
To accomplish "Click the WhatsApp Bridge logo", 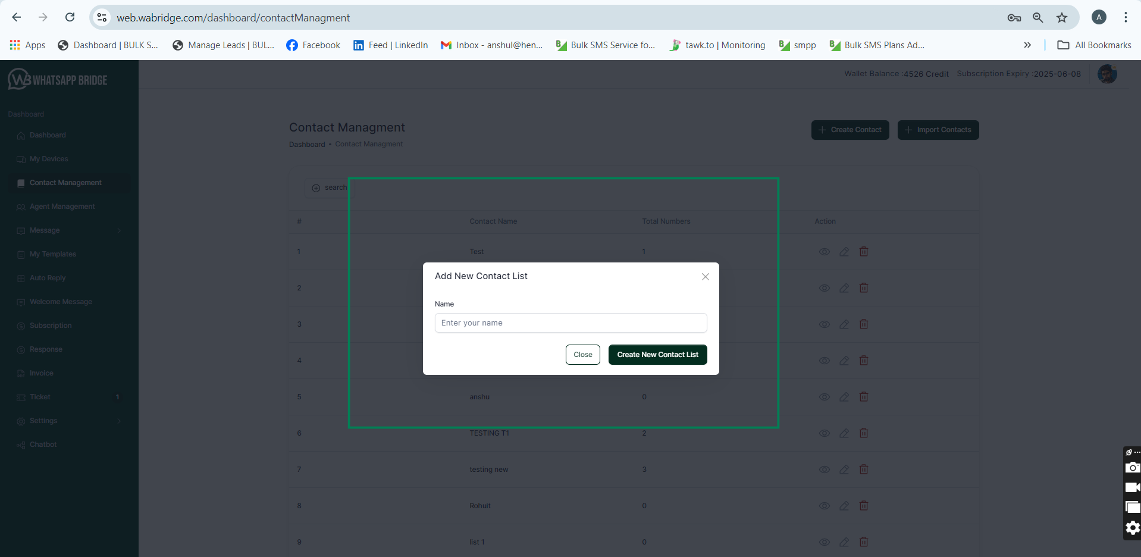I will pyautogui.click(x=58, y=79).
